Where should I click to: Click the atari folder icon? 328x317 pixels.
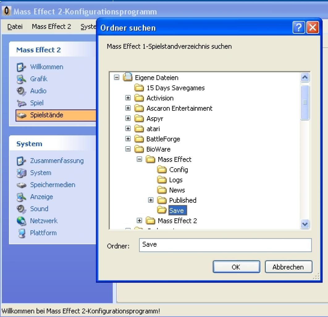pyautogui.click(x=139, y=129)
